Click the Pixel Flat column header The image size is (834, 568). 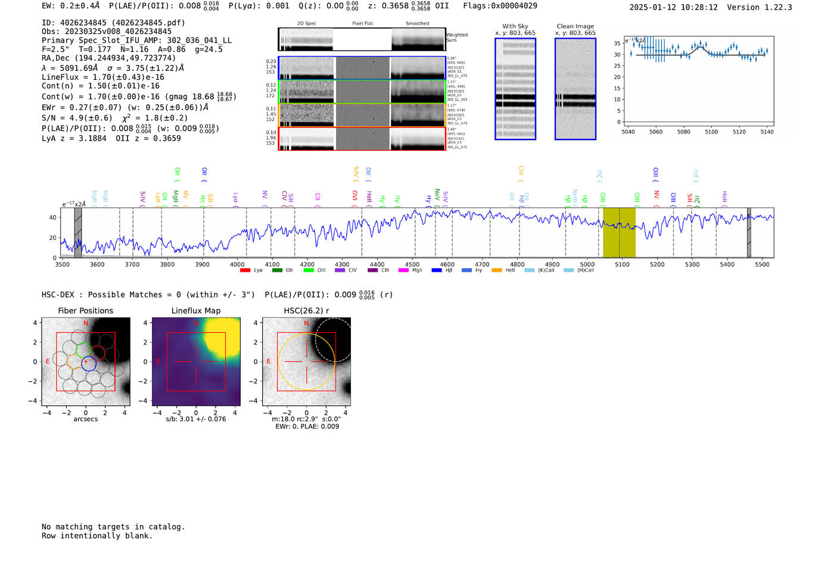coord(363,24)
